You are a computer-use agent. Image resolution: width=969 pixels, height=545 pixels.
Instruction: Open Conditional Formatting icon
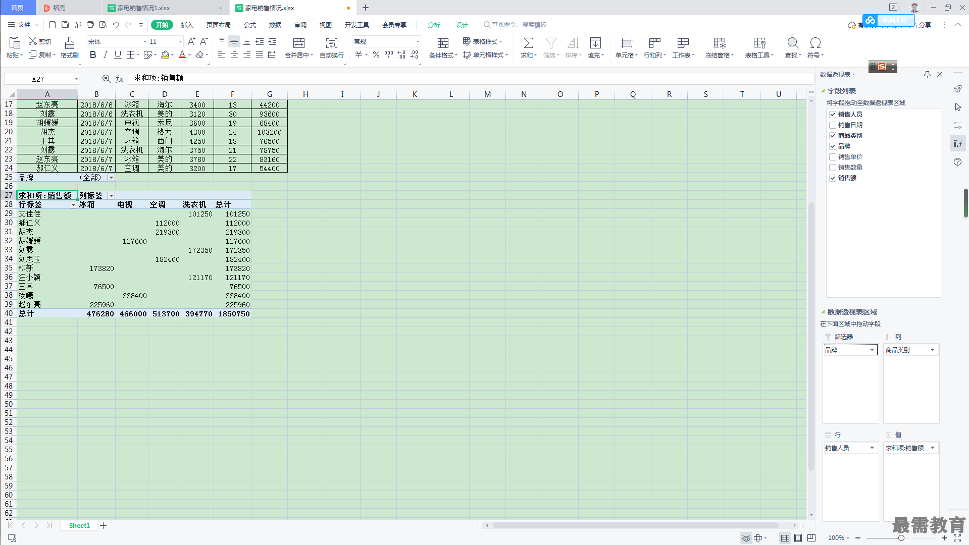(443, 43)
